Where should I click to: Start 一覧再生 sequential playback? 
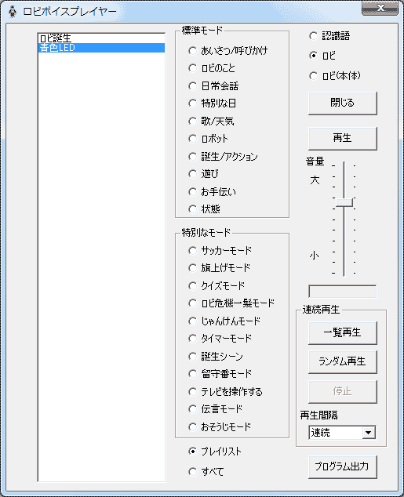tap(343, 333)
